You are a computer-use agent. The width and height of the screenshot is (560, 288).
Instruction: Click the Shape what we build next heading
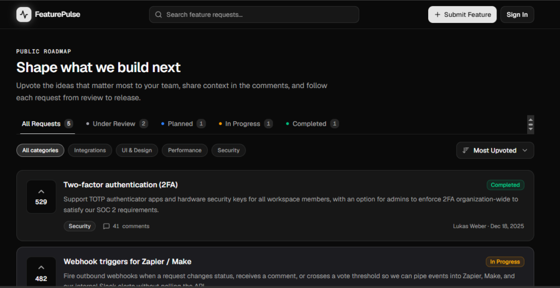[x=98, y=67]
